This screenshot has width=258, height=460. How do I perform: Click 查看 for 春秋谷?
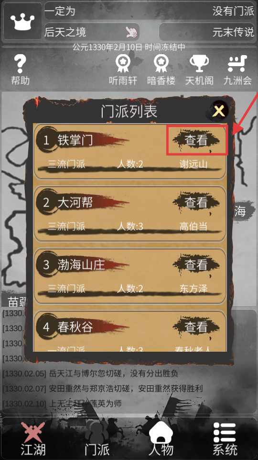(x=196, y=327)
